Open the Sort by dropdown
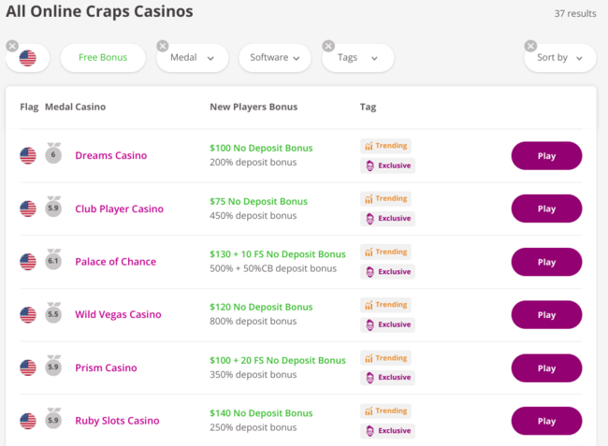 pyautogui.click(x=560, y=58)
